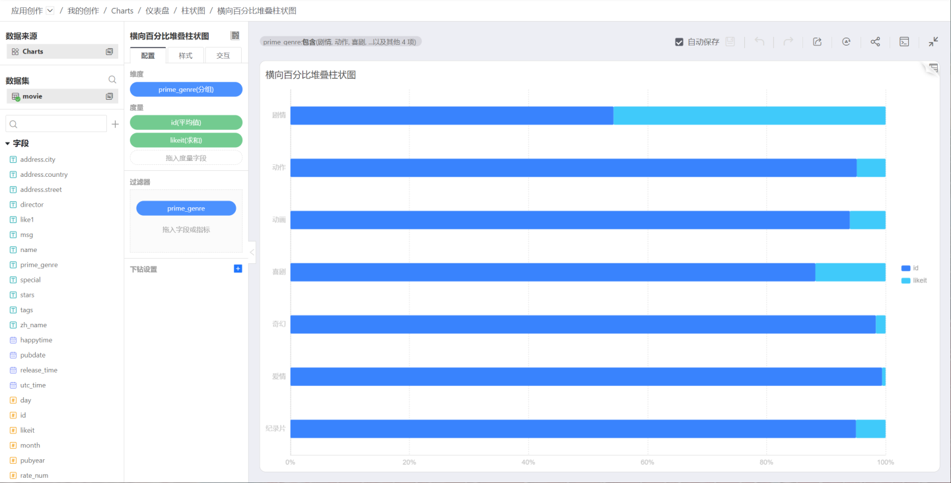Click the export icon in the top toolbar
Image resolution: width=951 pixels, height=483 pixels.
[817, 42]
